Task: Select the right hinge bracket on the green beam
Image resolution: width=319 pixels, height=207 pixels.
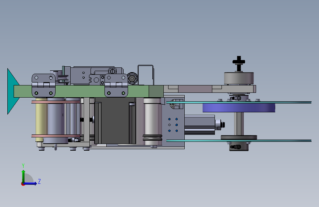Action: pyautogui.click(x=116, y=85)
